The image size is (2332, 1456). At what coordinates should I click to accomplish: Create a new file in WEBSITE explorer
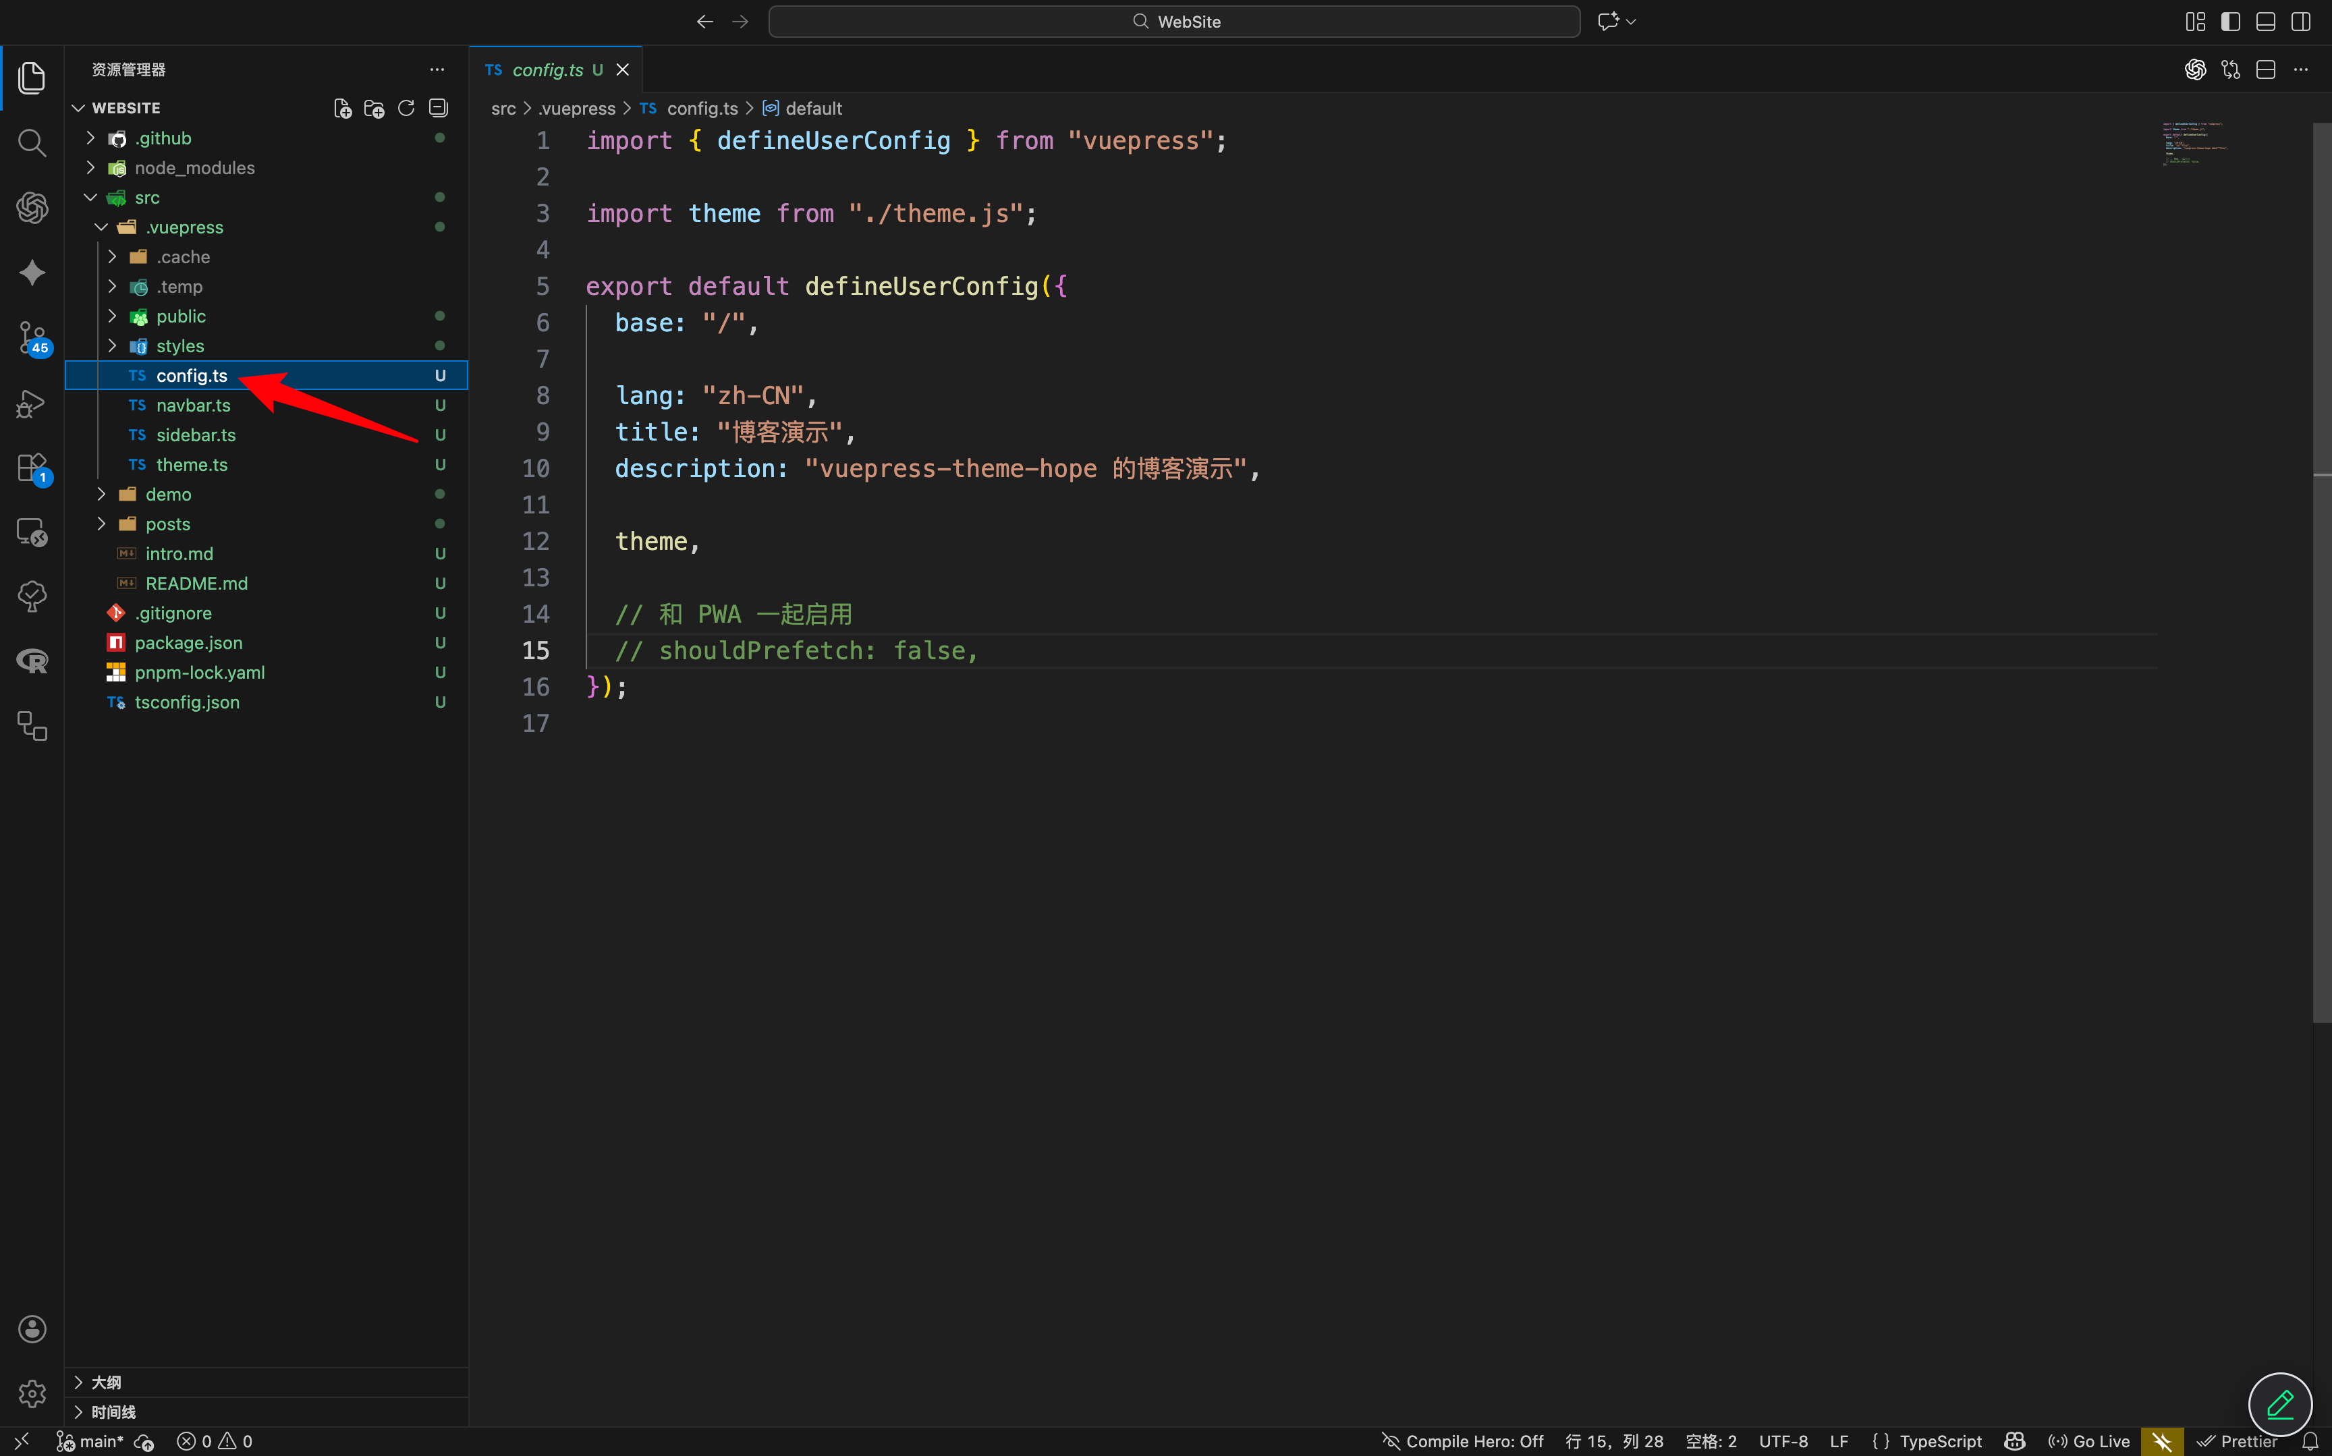click(343, 108)
